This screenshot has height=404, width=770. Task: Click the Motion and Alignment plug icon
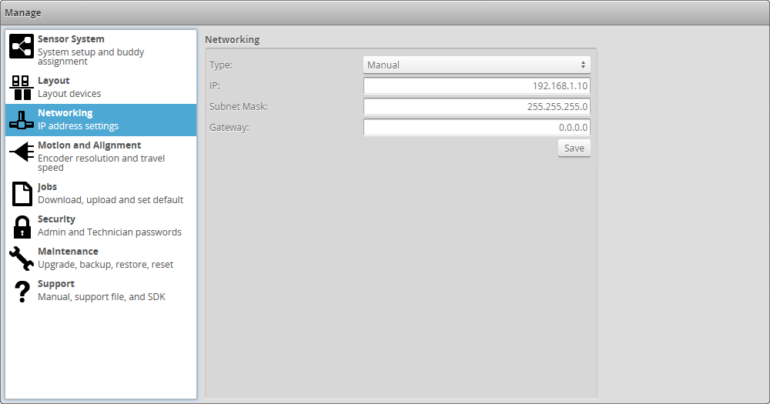click(22, 152)
